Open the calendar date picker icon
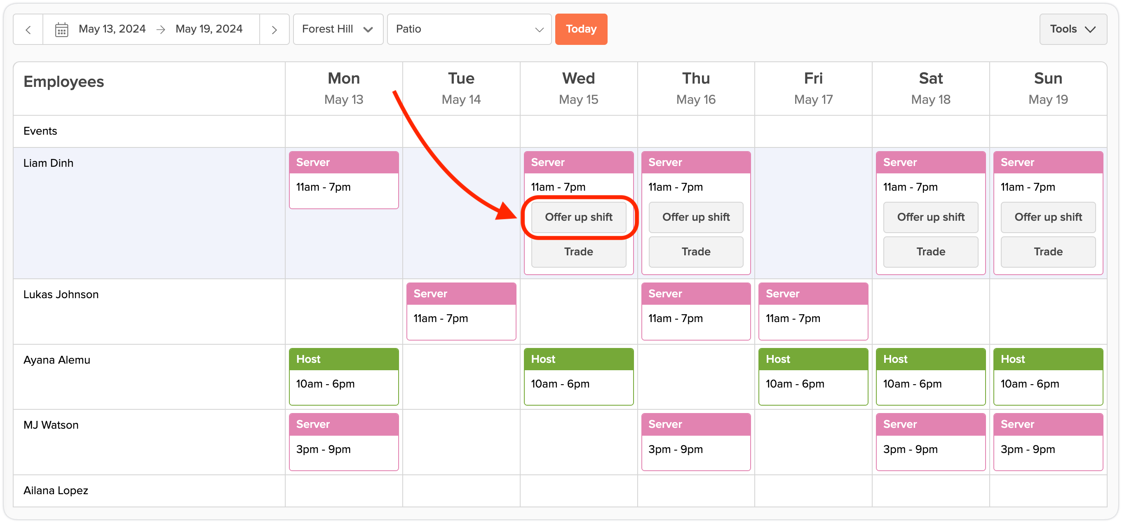The width and height of the screenshot is (1122, 523). point(61,29)
